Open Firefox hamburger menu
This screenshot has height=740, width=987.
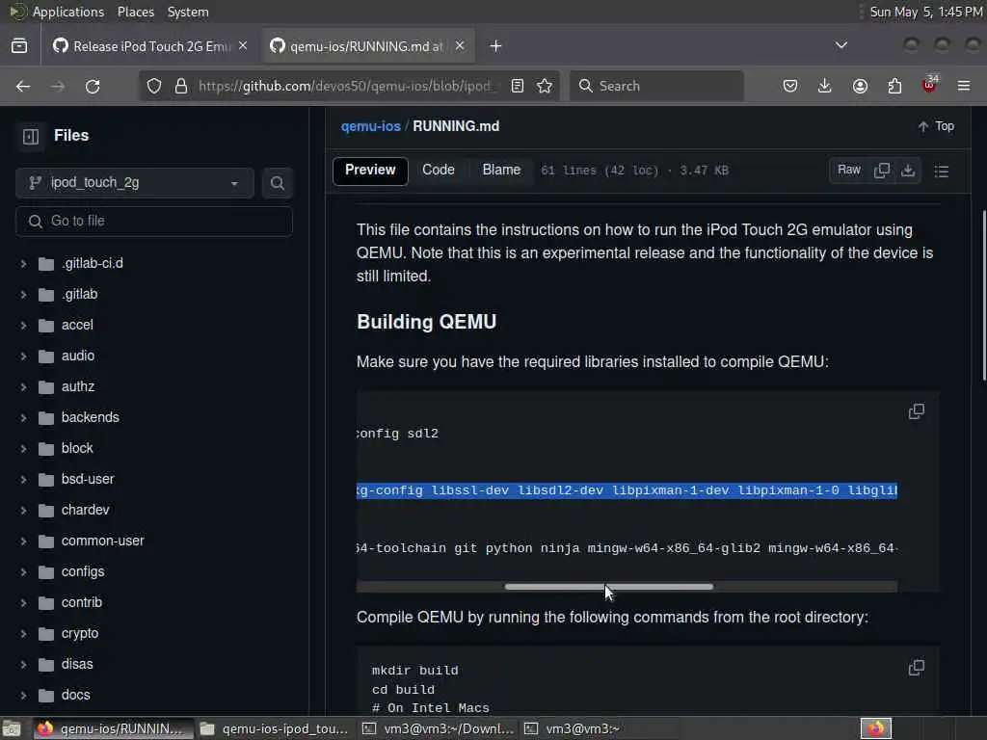click(964, 86)
